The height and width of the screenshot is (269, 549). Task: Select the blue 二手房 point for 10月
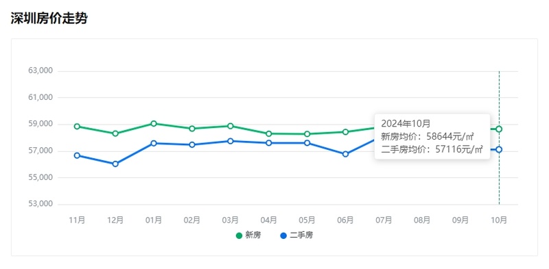click(499, 149)
